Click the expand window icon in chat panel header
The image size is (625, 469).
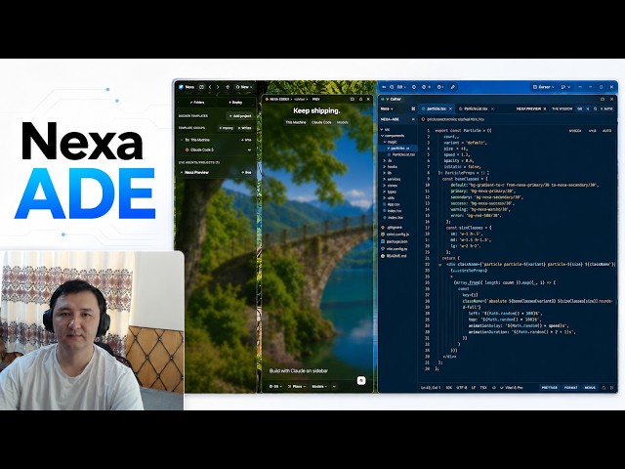[353, 100]
